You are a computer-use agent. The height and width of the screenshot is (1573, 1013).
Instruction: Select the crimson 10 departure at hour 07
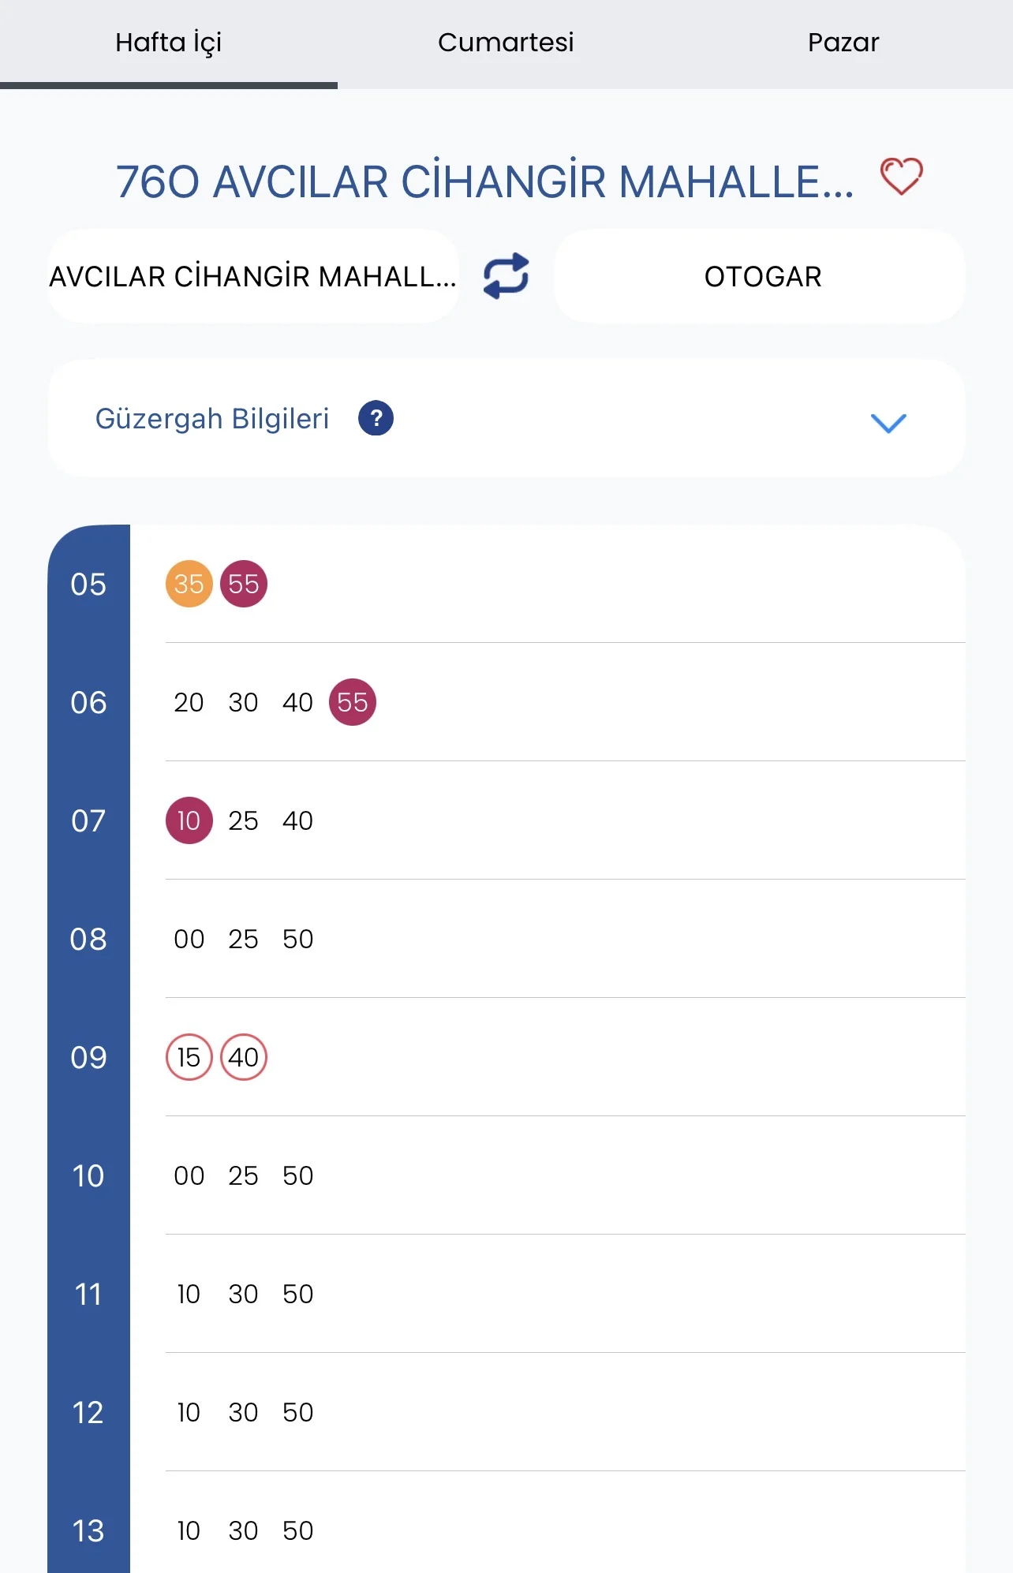click(189, 820)
